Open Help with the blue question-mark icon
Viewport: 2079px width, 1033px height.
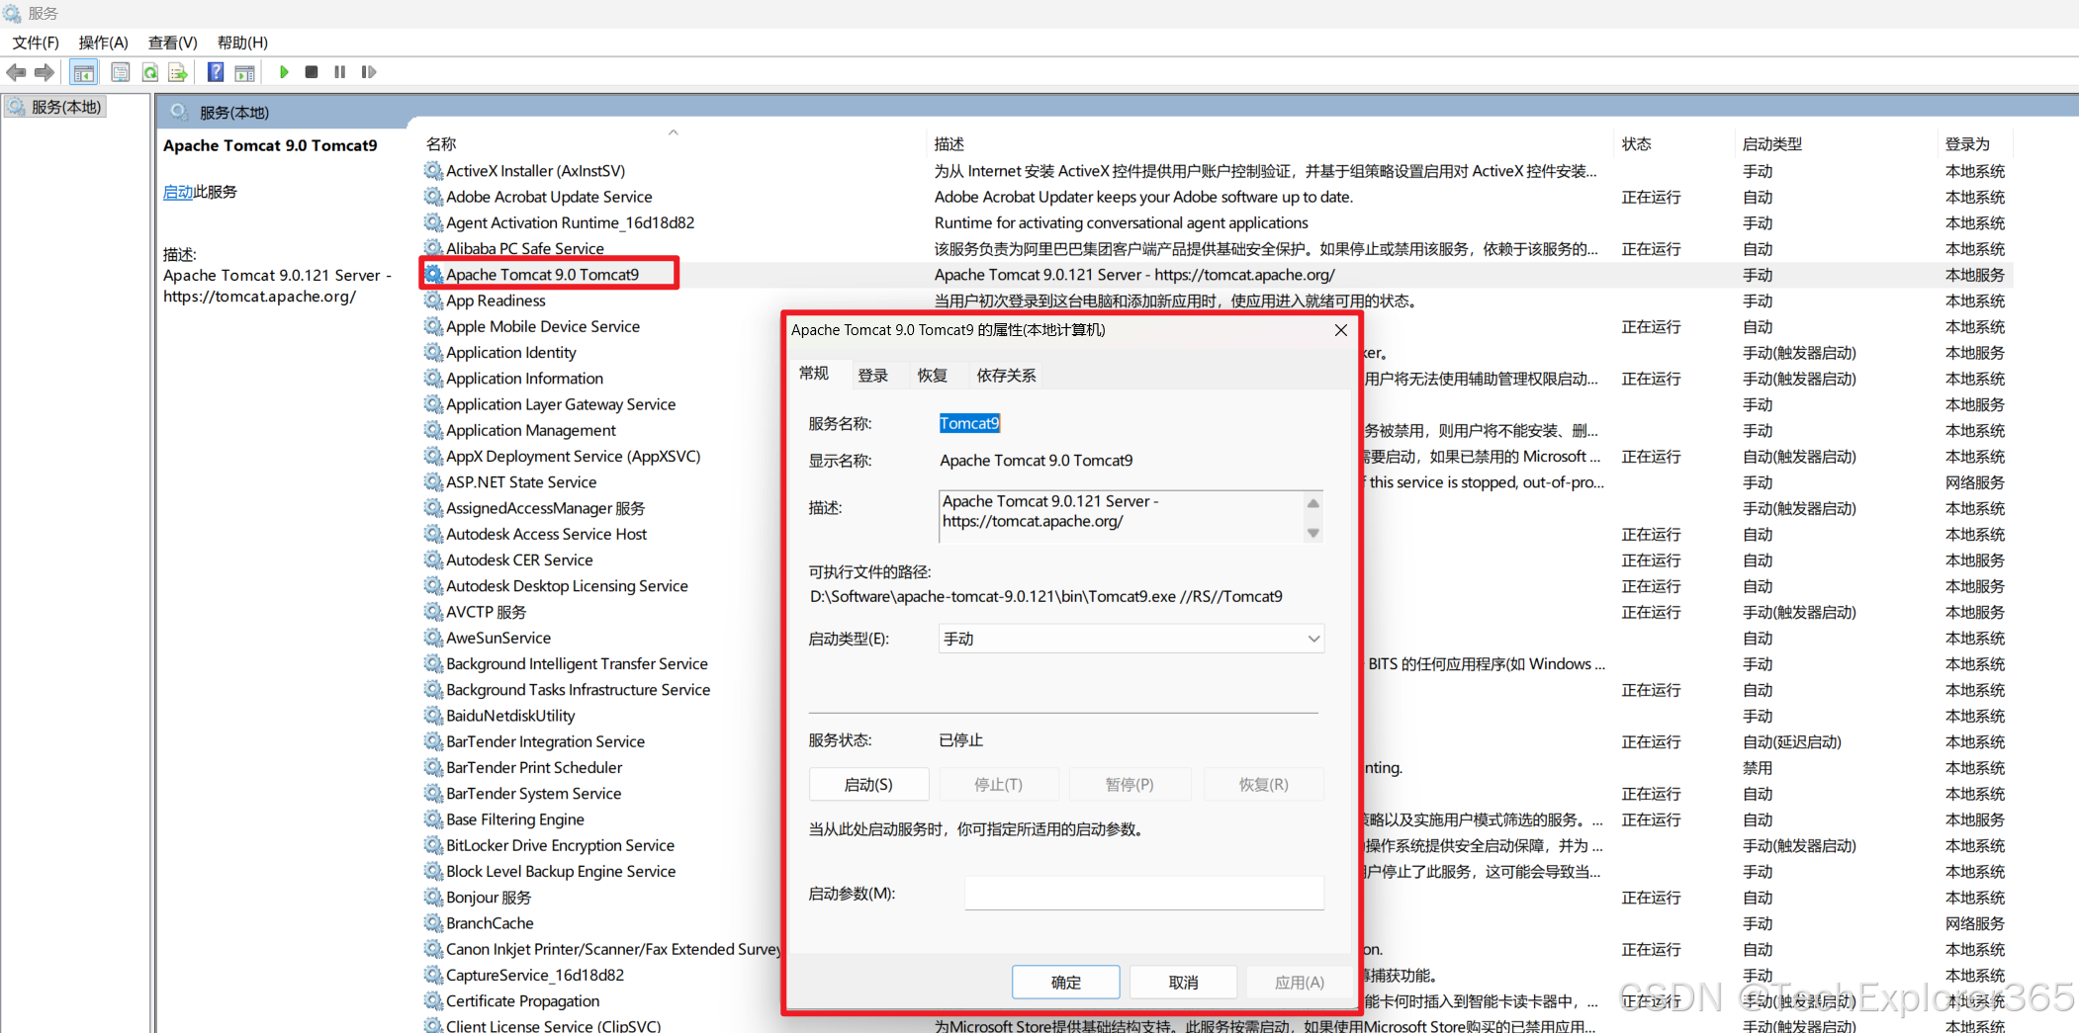click(x=216, y=72)
